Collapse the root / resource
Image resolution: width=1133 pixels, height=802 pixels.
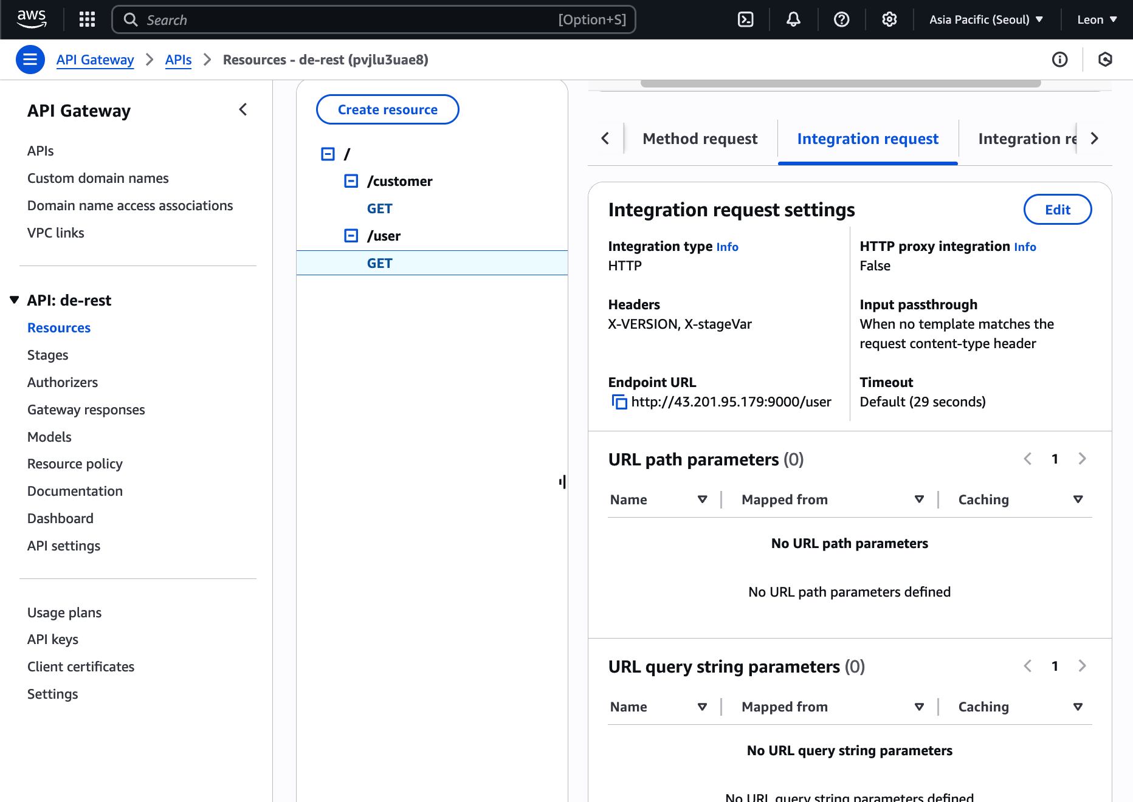tap(328, 154)
